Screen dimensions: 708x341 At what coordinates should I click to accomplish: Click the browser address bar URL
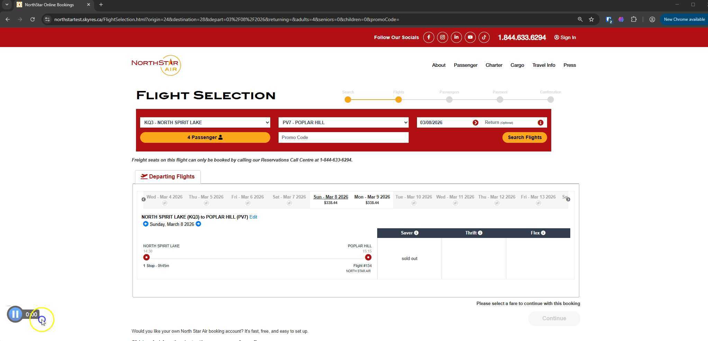point(227,19)
